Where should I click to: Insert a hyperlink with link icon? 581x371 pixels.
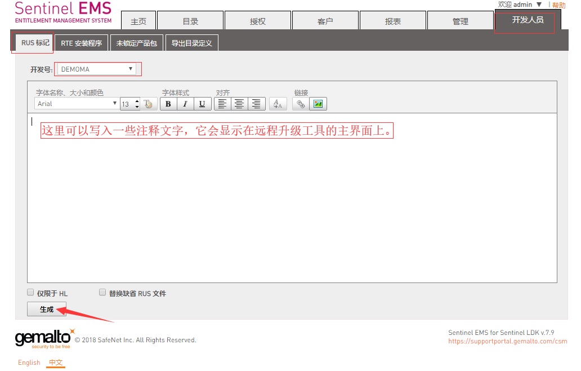coord(301,104)
